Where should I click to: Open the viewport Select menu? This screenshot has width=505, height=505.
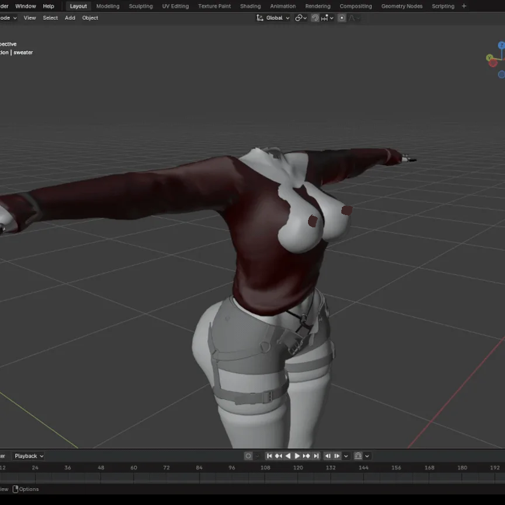(x=50, y=18)
